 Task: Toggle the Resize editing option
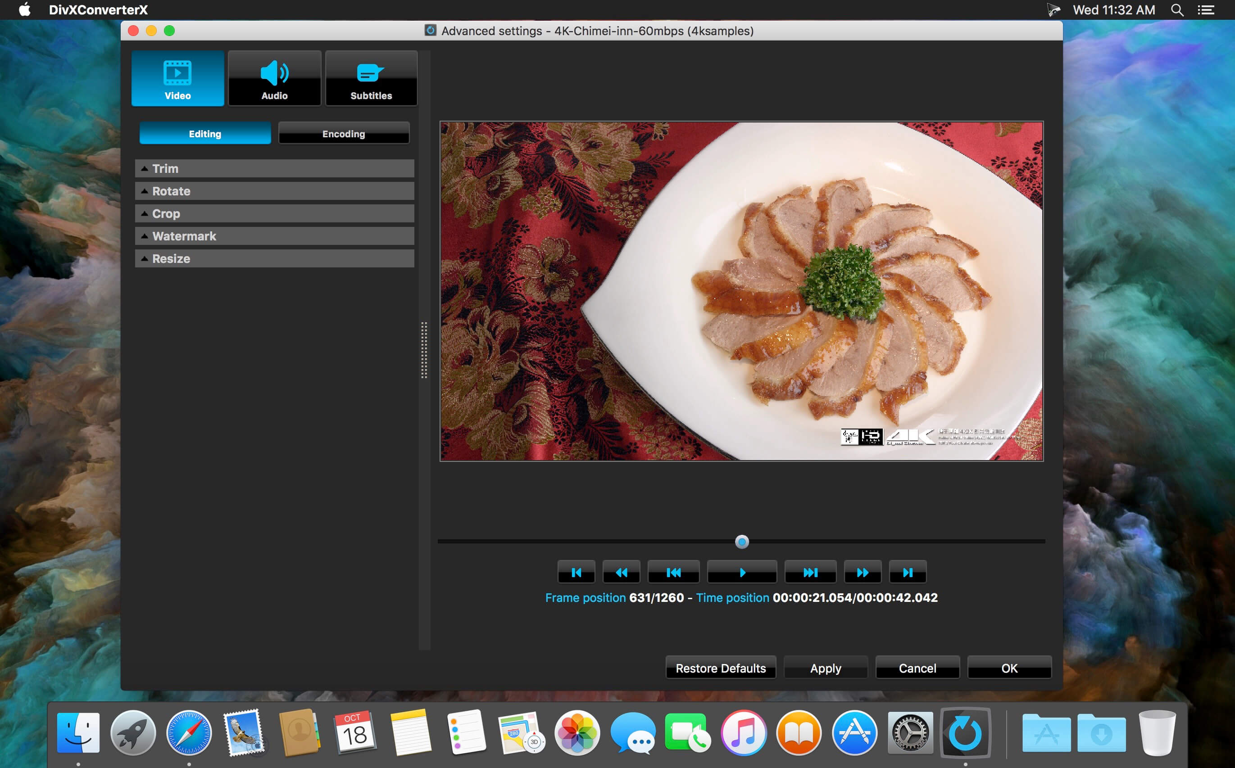coord(275,258)
